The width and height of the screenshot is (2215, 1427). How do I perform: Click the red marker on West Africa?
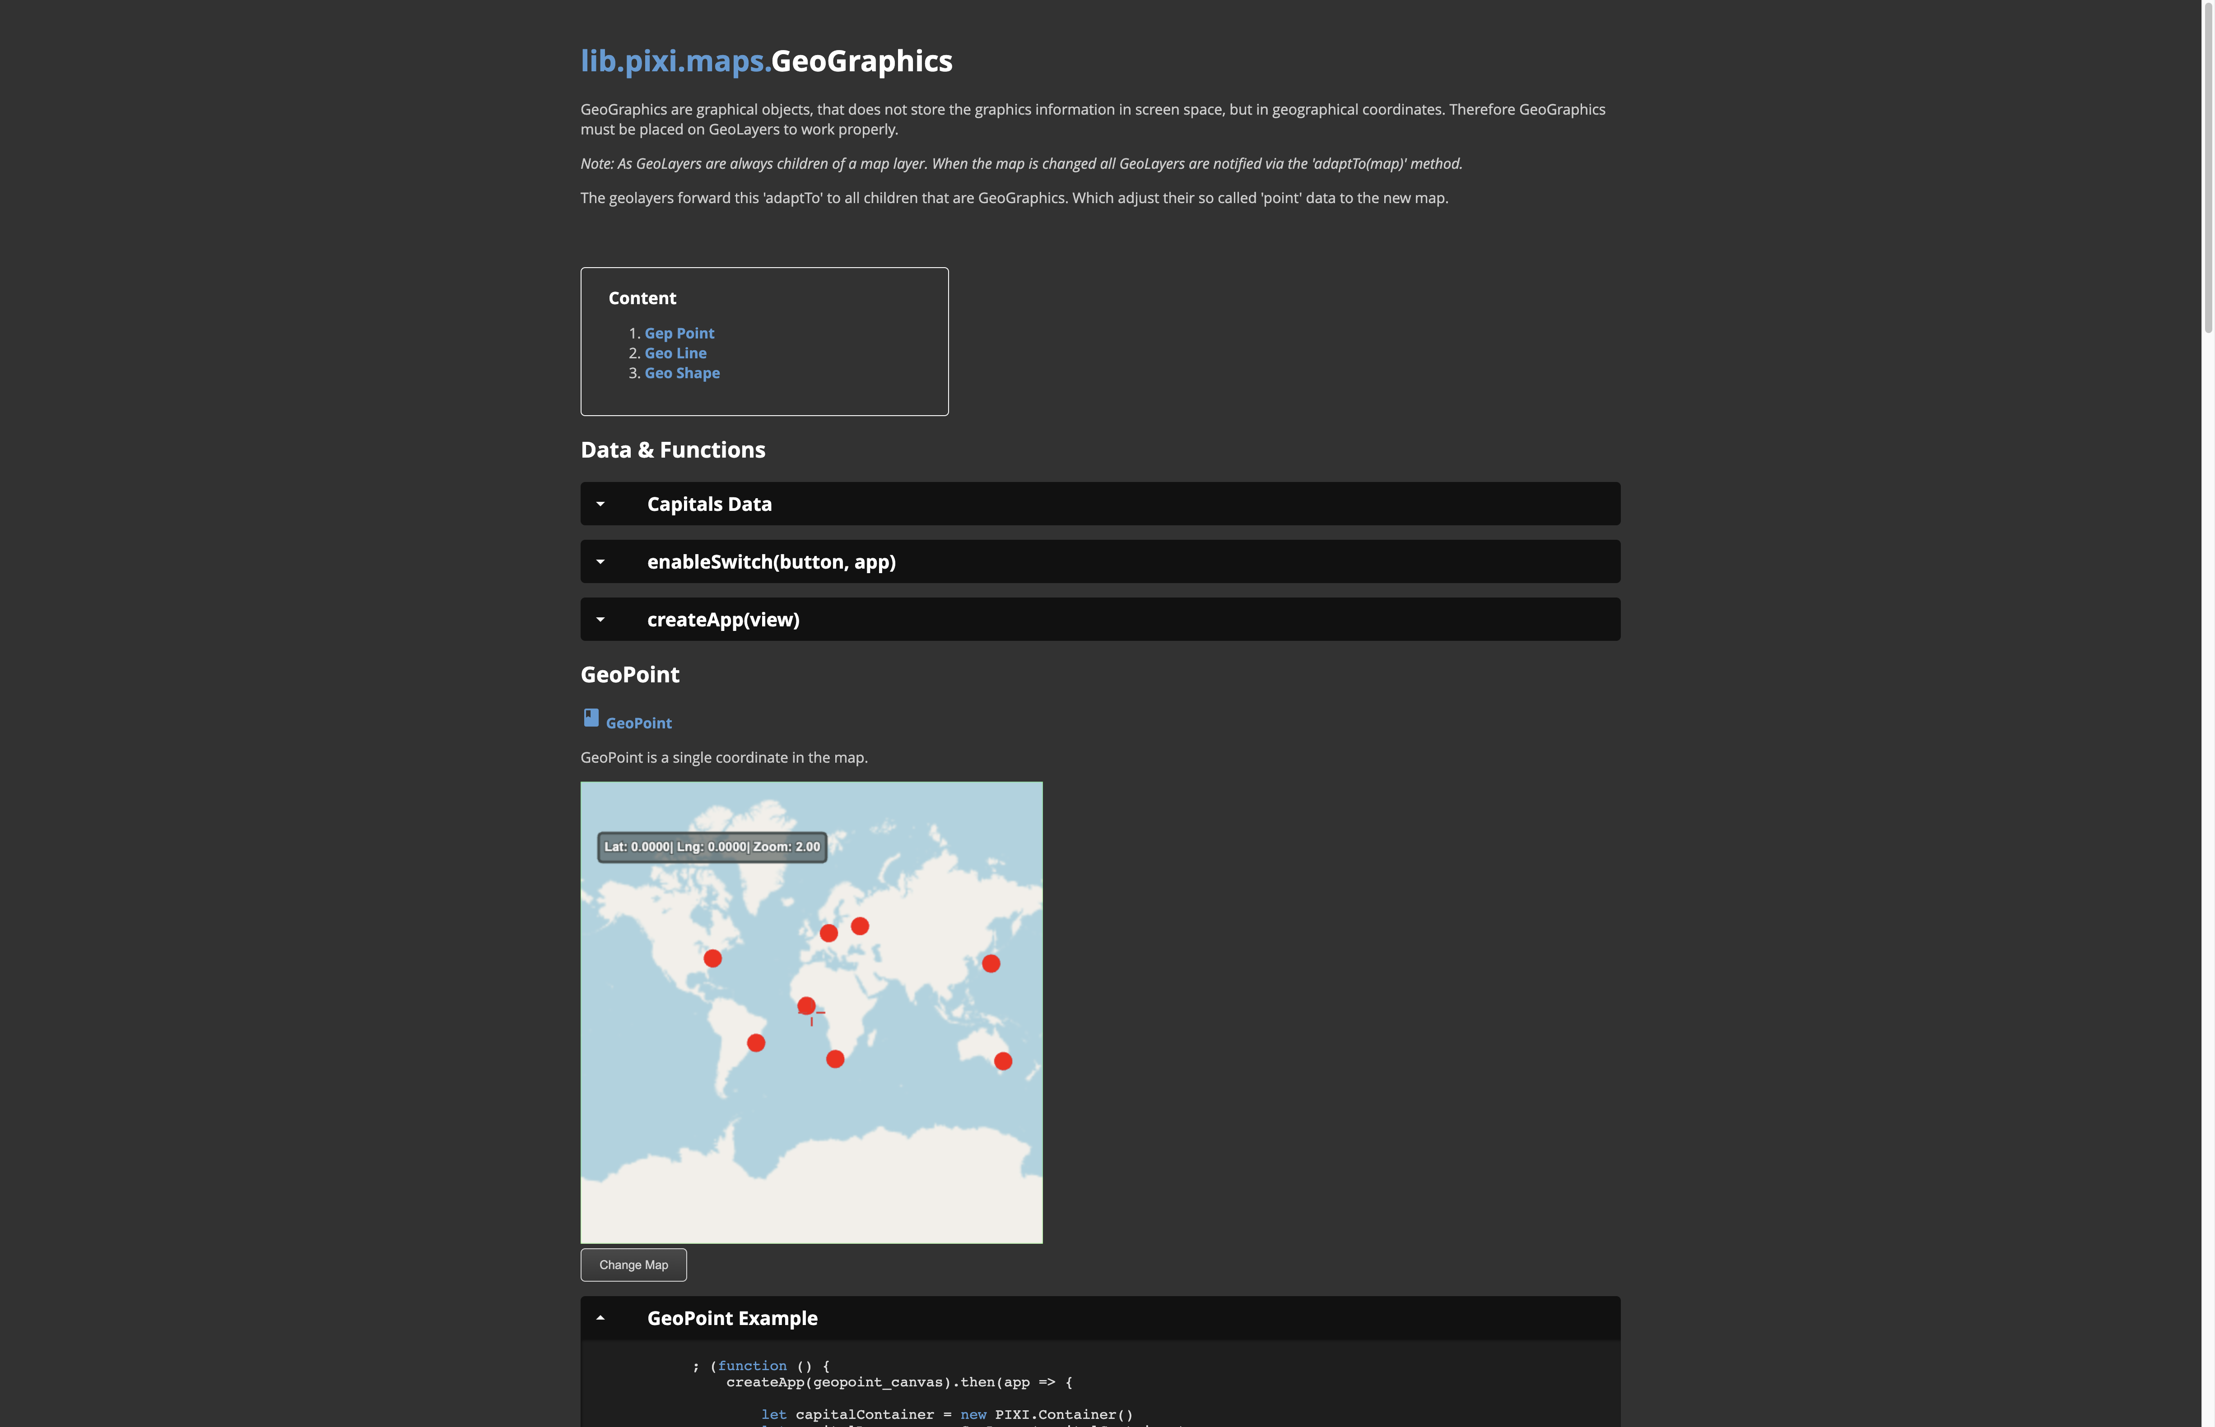pos(806,1005)
